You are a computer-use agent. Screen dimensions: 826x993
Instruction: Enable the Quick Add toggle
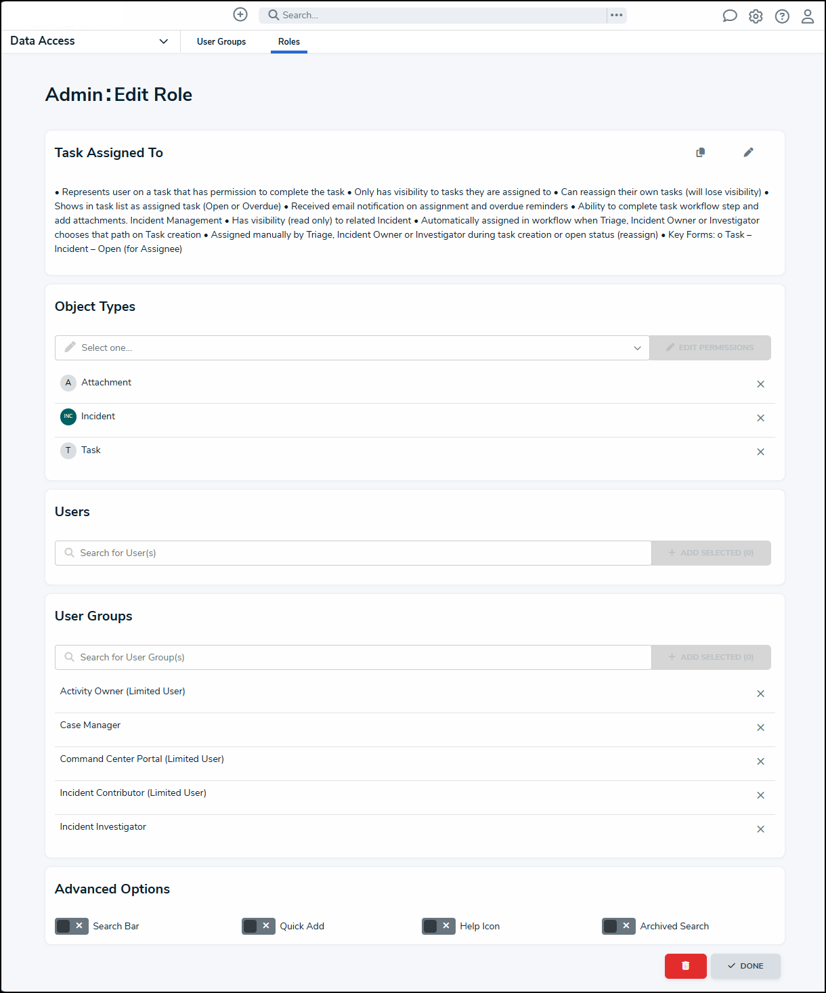tap(258, 926)
